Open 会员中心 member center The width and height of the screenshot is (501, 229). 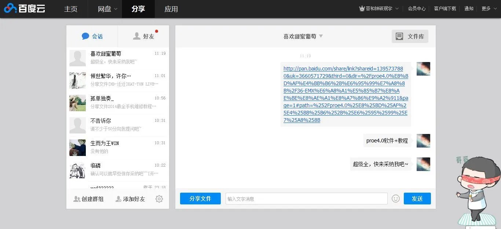tap(416, 8)
